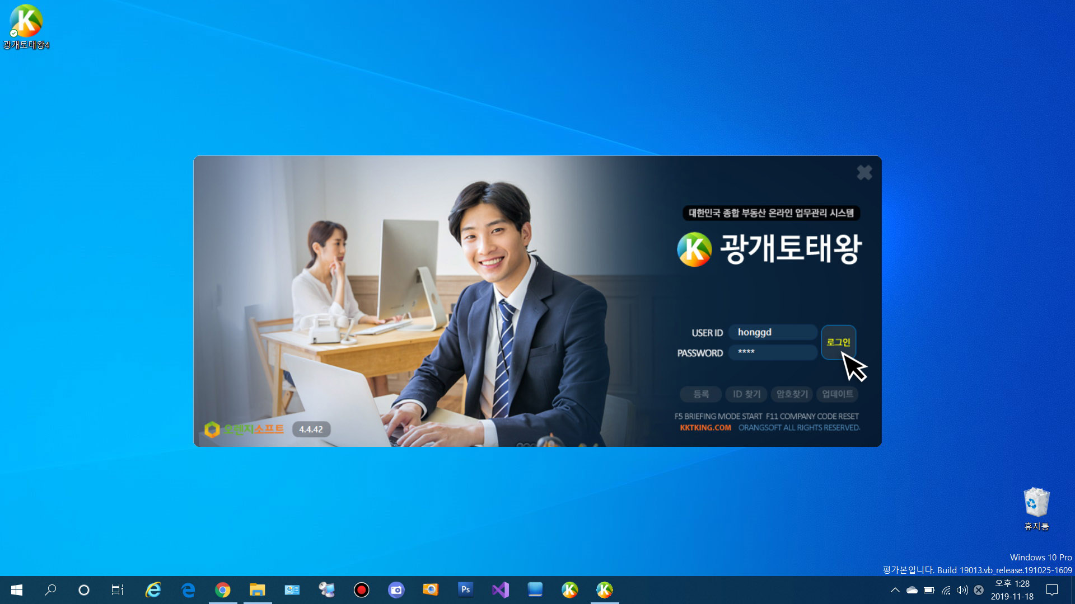The image size is (1075, 604).
Task: Launch Photoshop from the taskbar
Action: (465, 589)
